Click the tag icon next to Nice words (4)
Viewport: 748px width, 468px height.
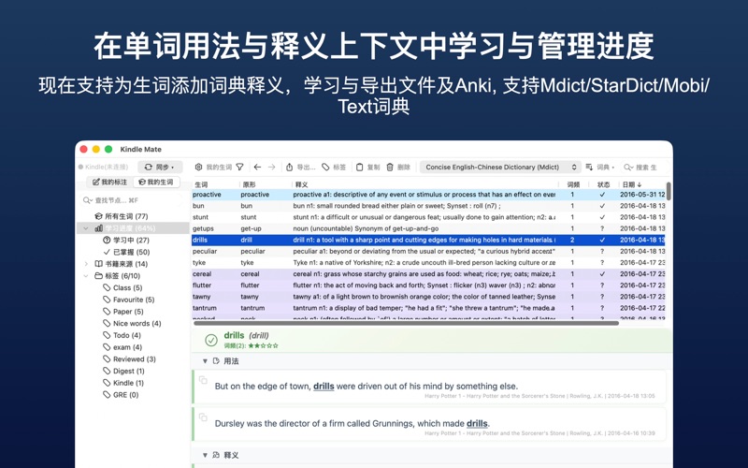107,323
